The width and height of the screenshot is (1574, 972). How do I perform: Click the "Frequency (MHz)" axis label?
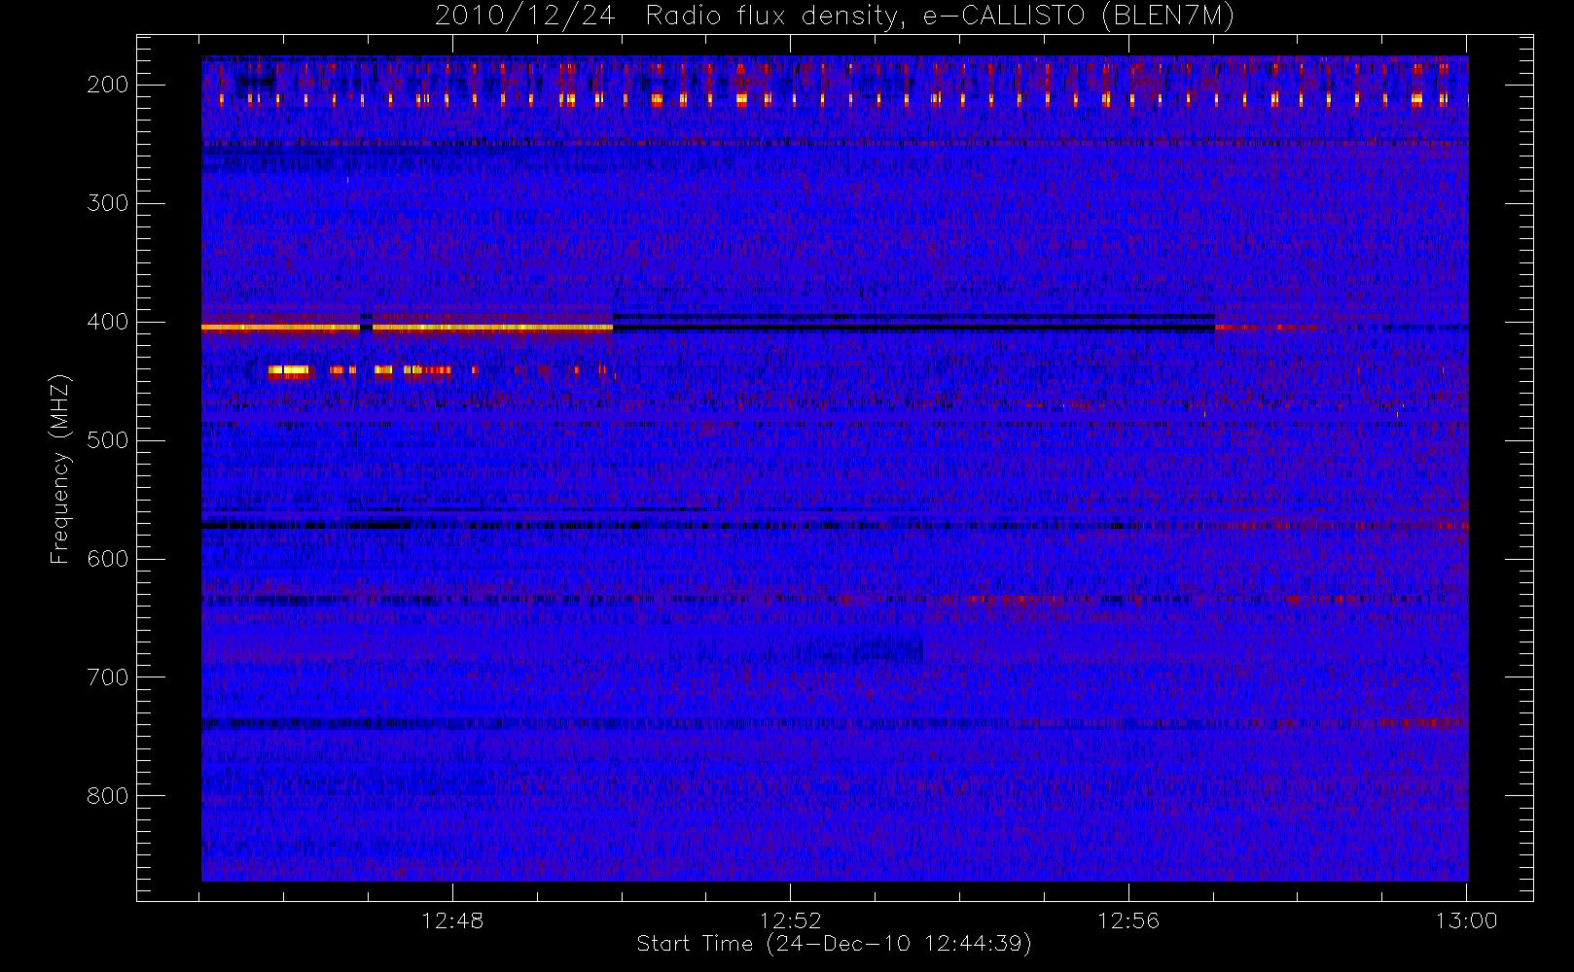[60, 469]
